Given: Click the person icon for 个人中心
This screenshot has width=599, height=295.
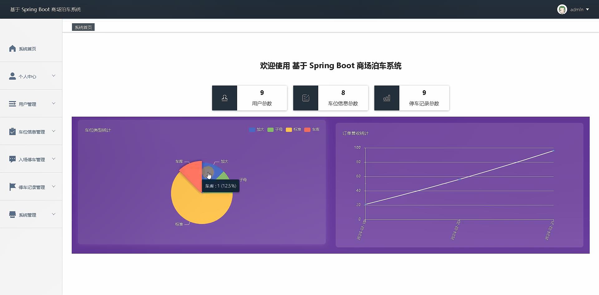Looking at the screenshot, I should [x=12, y=76].
